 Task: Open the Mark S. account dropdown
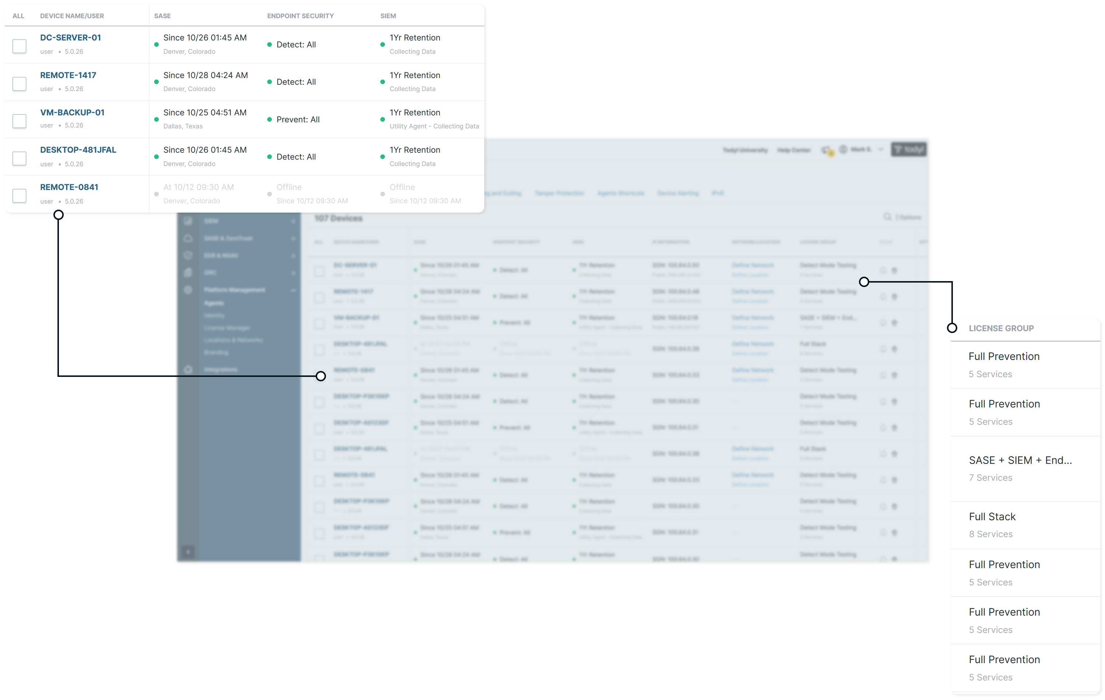[x=862, y=150]
